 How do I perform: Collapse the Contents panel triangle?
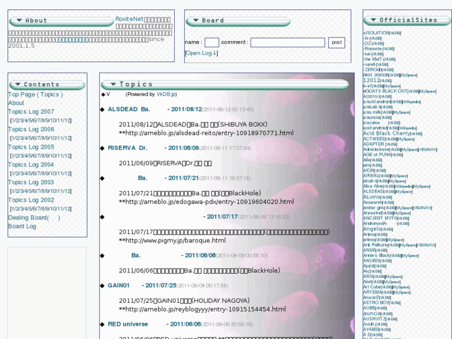18,84
